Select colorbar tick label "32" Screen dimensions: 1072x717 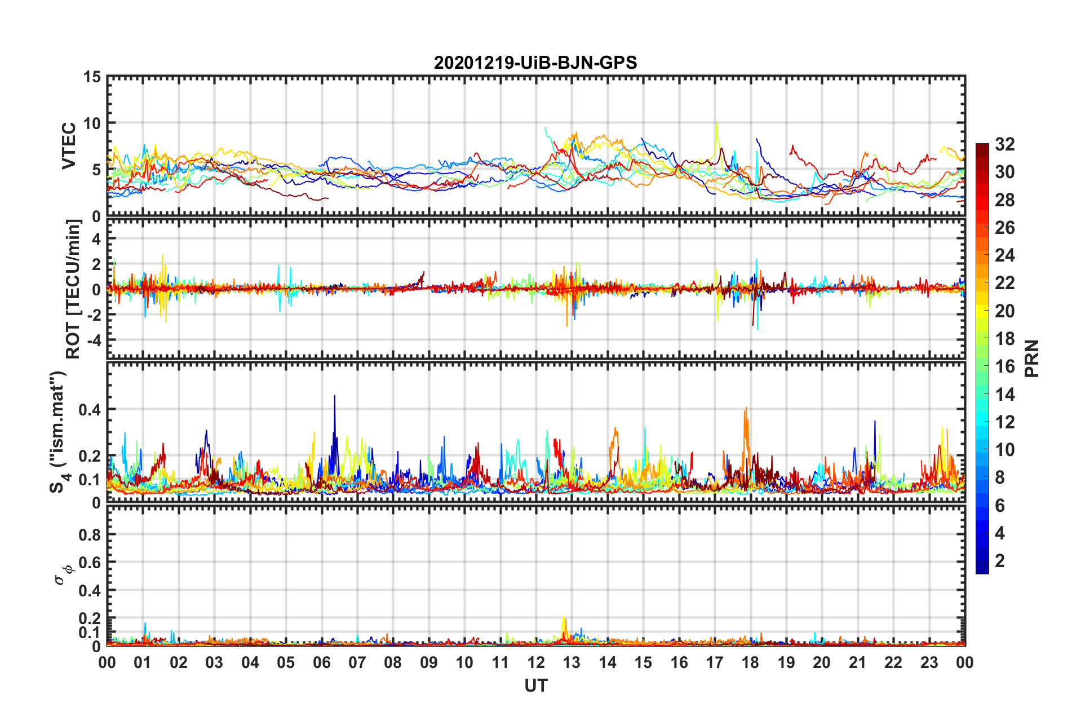coord(1004,144)
